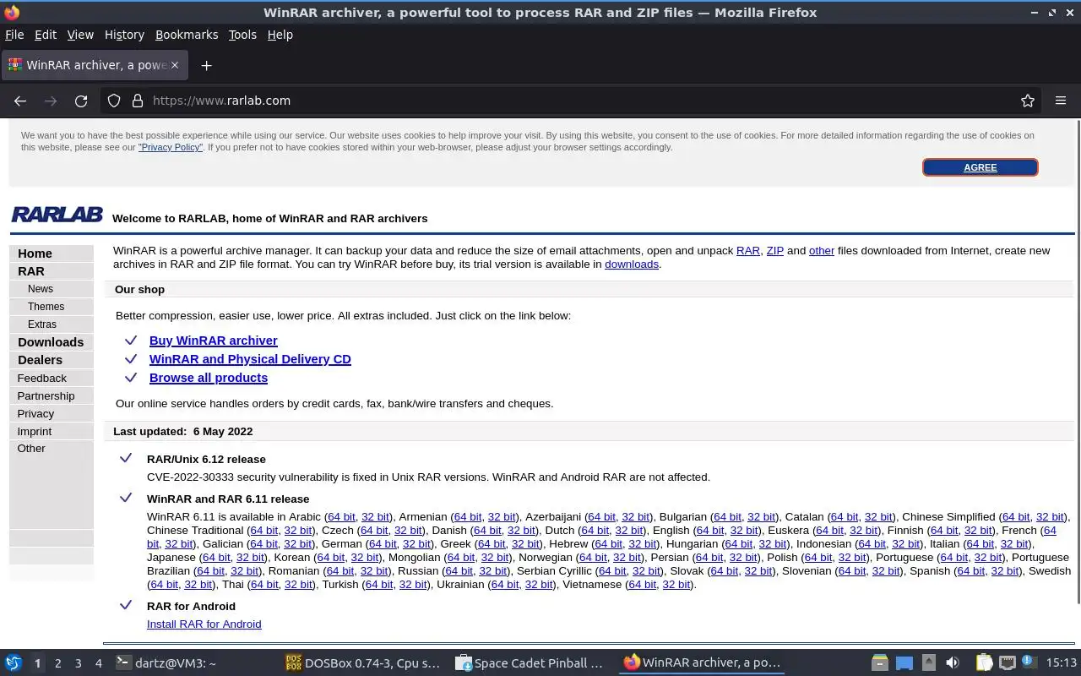Download English 32 bit WinRAR

point(745,531)
